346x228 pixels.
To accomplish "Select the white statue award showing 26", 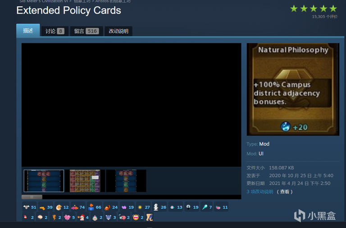I will tap(156, 207).
